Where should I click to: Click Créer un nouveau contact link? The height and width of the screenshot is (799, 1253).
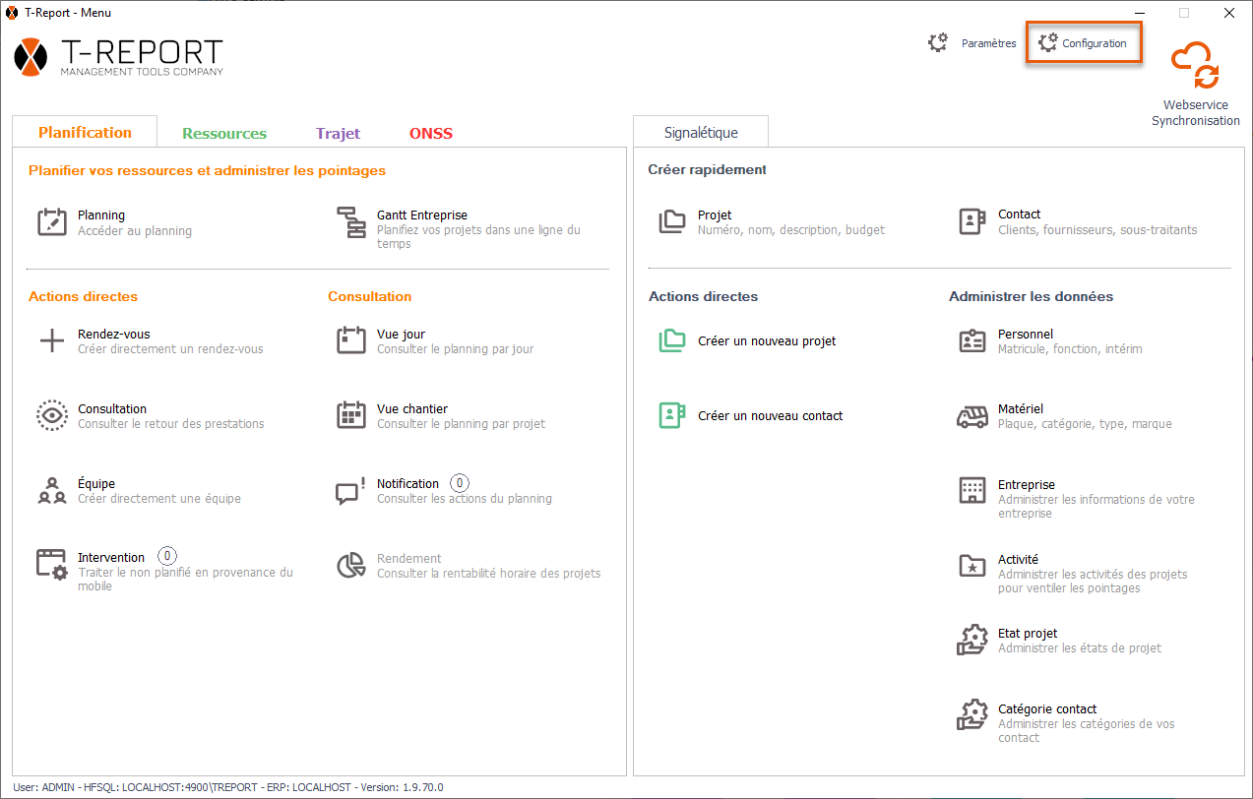[x=770, y=416]
